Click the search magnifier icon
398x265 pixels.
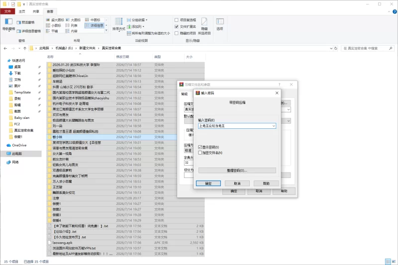click(391, 48)
